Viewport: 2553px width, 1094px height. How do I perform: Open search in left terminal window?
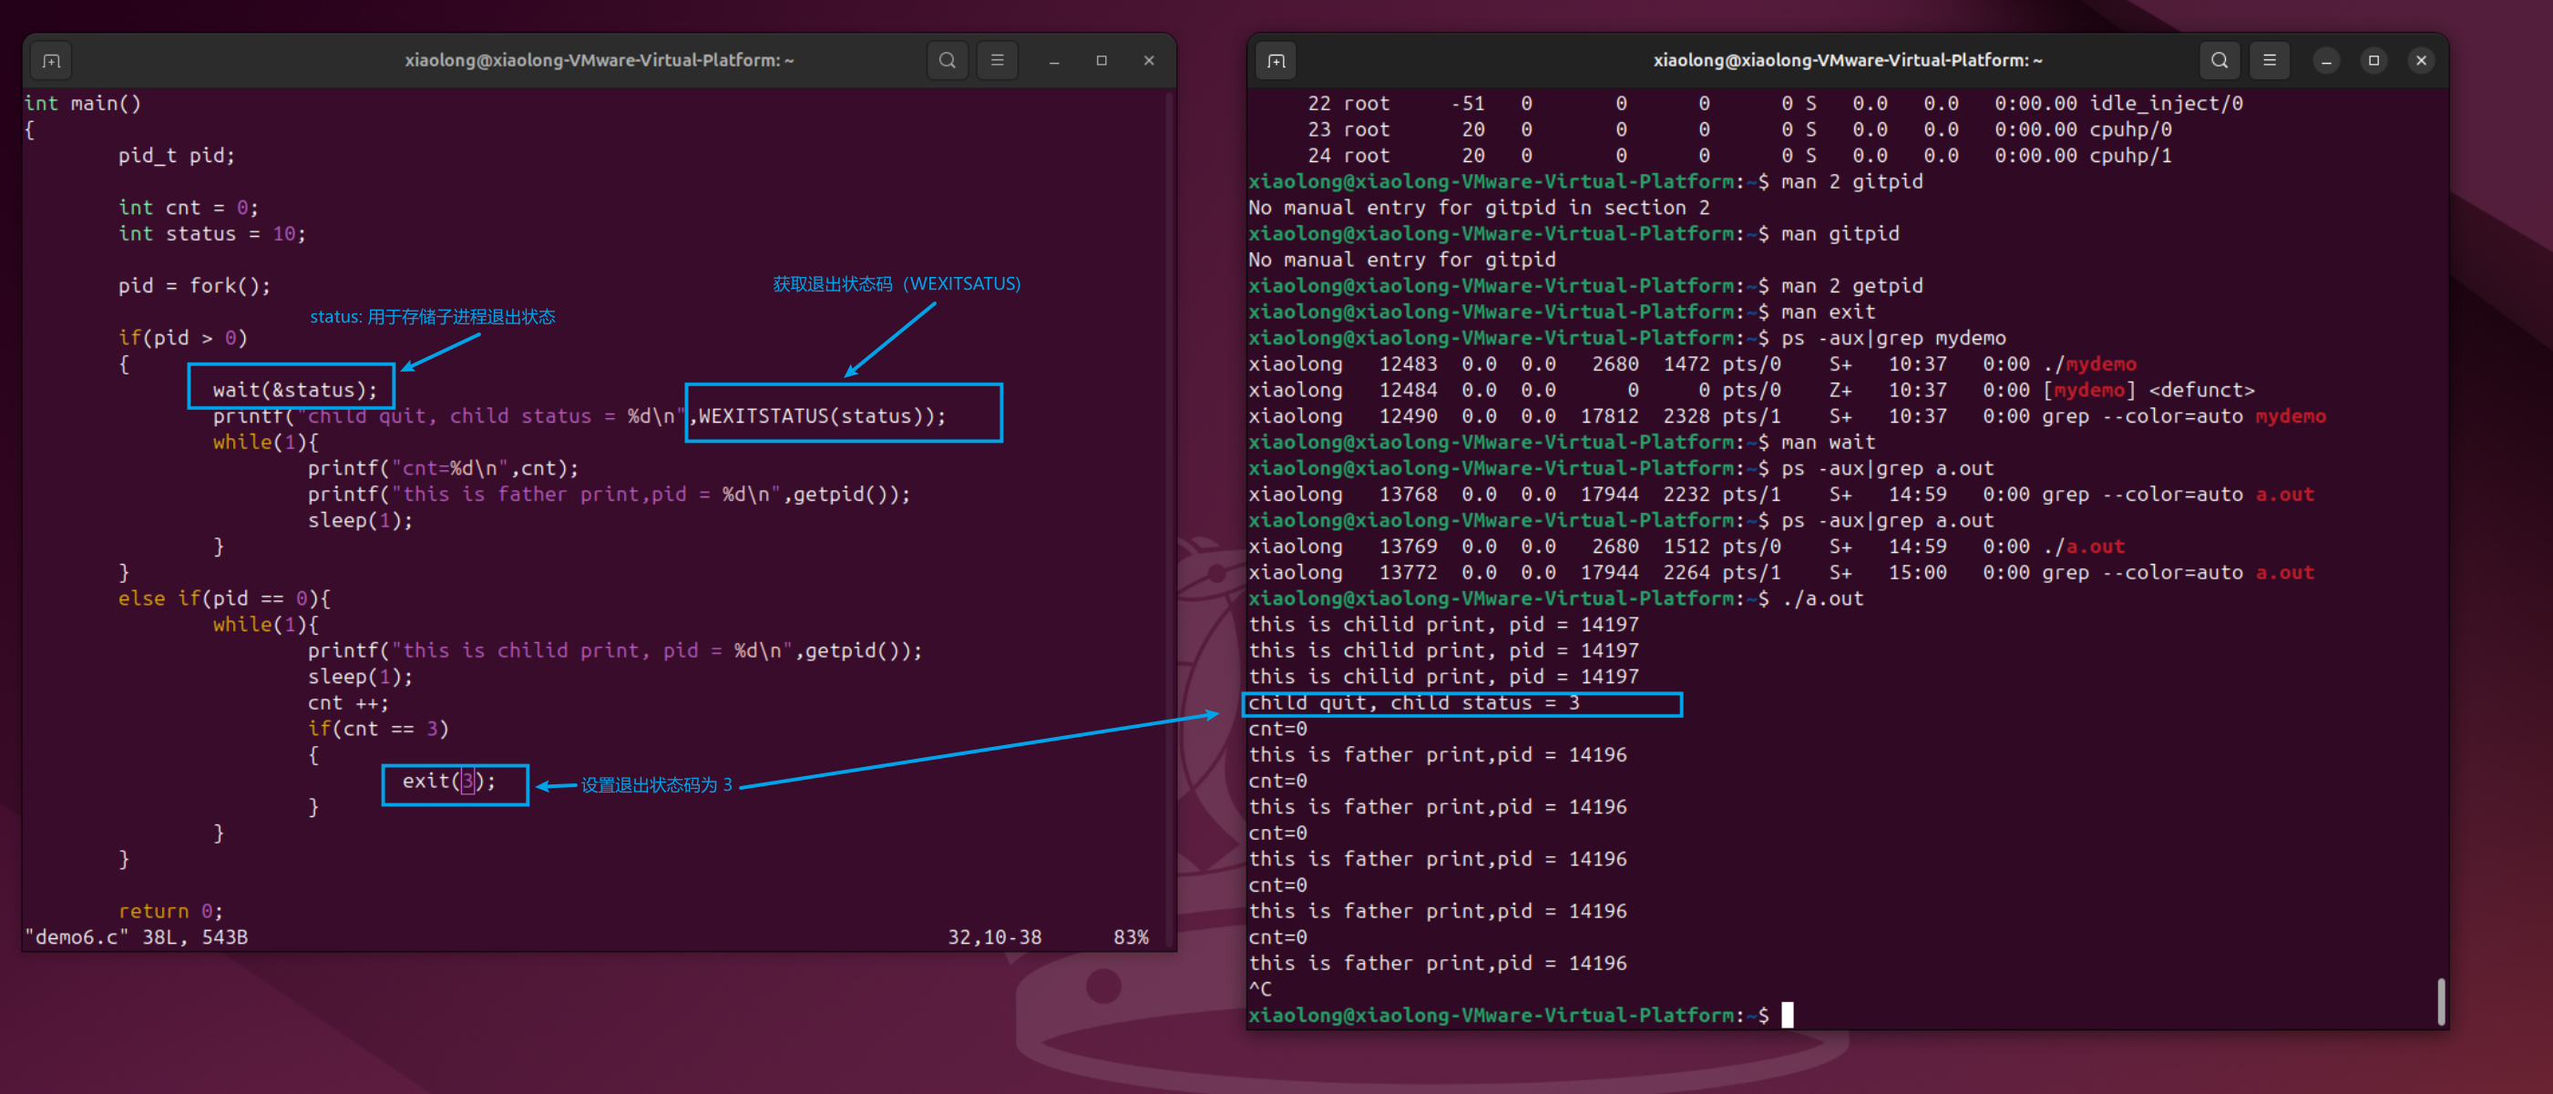[948, 60]
